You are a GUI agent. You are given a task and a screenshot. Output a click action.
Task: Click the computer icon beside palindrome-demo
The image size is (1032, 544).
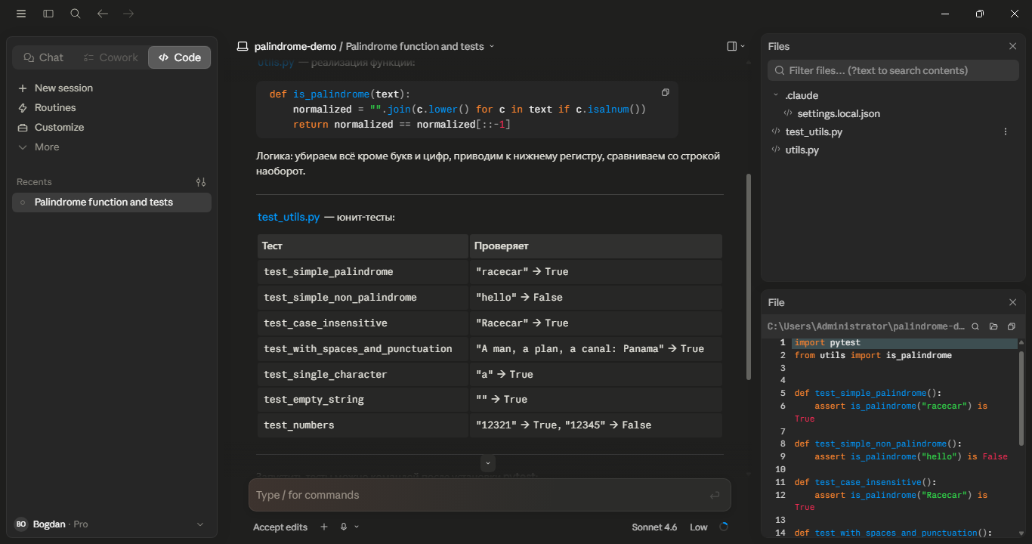tap(243, 47)
